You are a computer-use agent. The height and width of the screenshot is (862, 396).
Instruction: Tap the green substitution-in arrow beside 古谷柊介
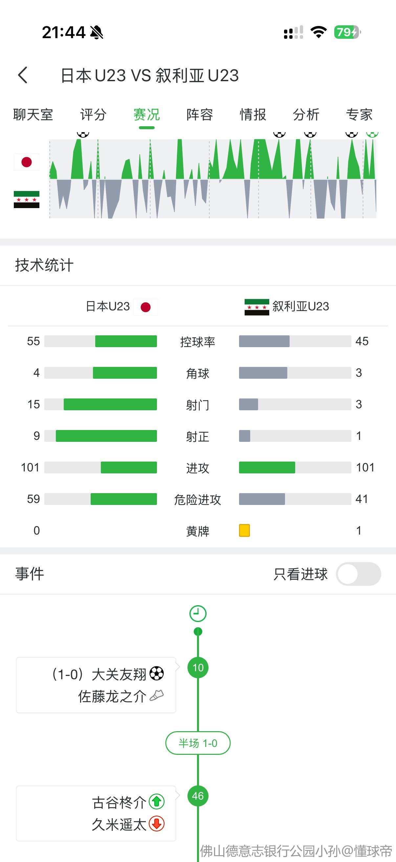156,802
